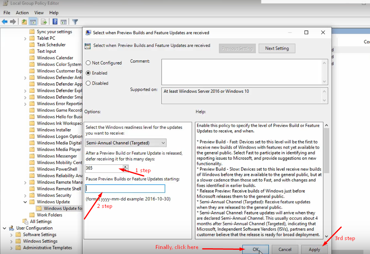Select Windows Calendar in the tree
This screenshot has height=254, width=370.
(x=55, y=58)
